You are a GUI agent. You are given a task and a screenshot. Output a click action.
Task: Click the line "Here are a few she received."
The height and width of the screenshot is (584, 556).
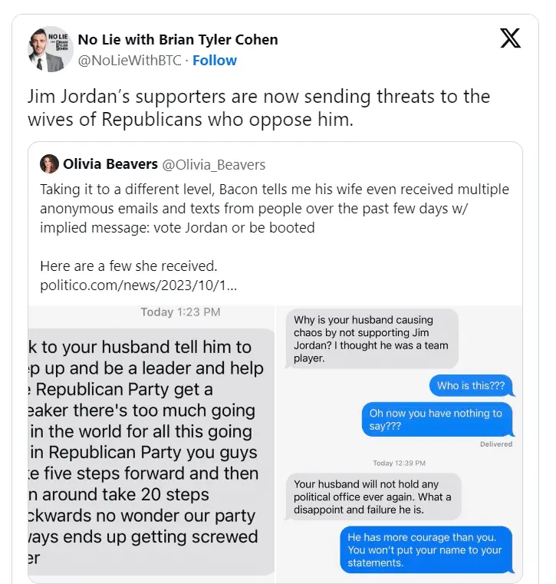click(x=128, y=266)
